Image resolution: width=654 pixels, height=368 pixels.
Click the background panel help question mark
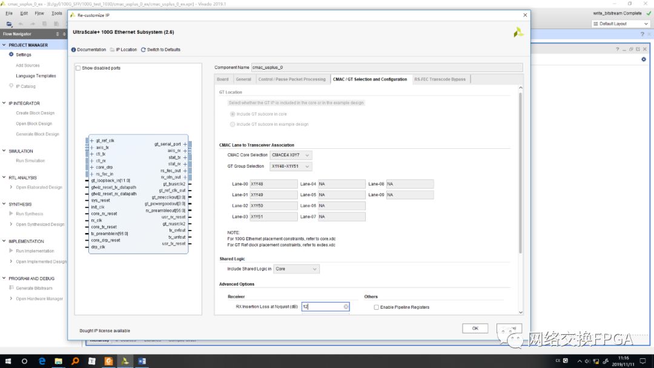(x=617, y=49)
